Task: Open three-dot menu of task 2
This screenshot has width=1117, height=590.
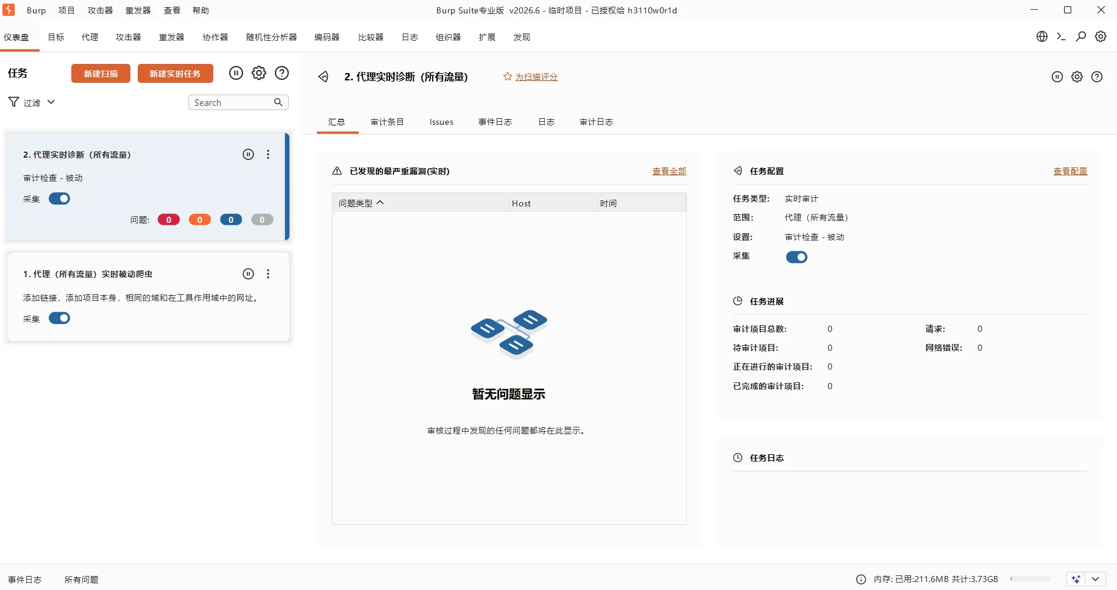Action: (268, 155)
